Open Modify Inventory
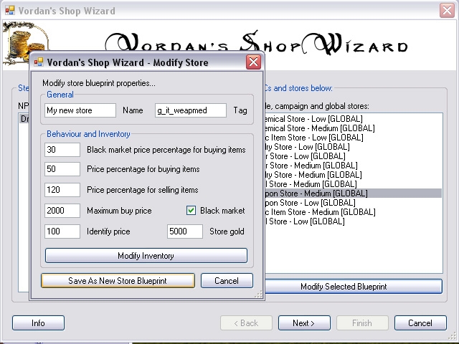 pos(146,256)
